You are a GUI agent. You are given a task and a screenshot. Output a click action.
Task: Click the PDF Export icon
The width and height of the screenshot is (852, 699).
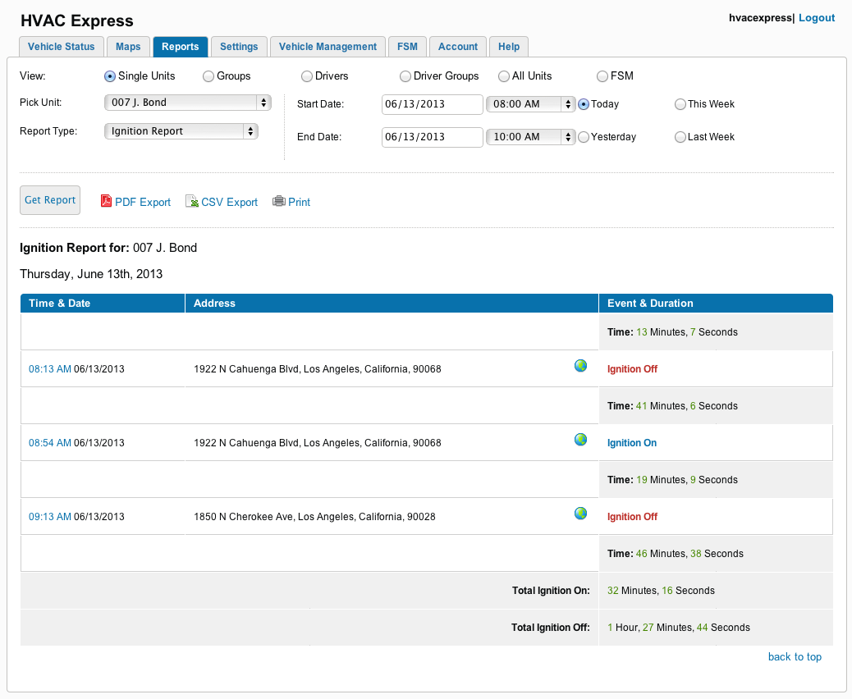(106, 202)
